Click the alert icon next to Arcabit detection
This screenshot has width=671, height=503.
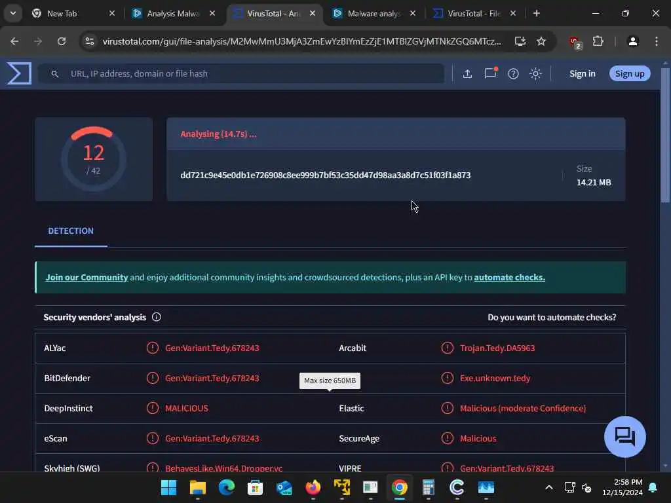[447, 348]
